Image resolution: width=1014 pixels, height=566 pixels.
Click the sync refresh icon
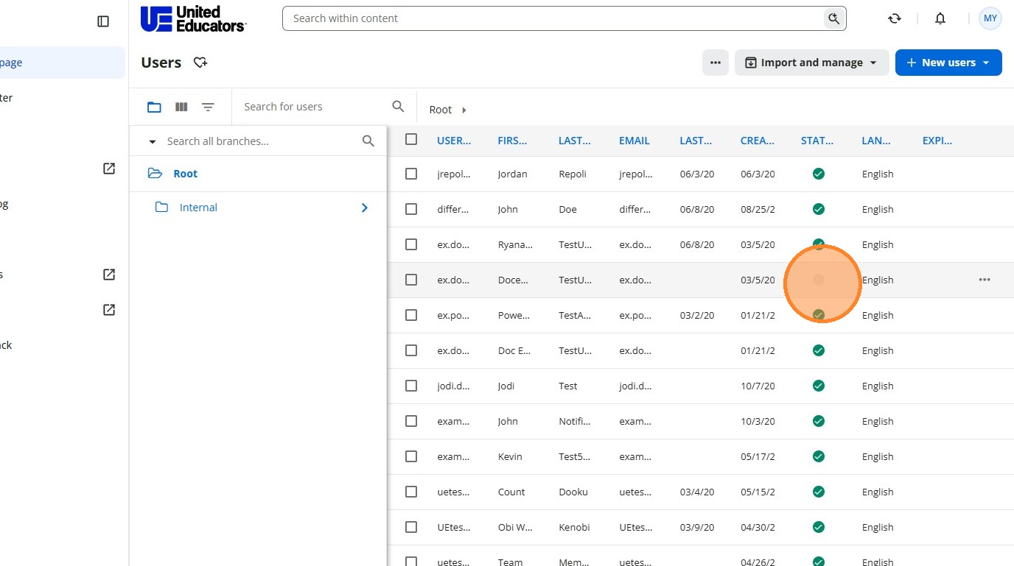895,18
